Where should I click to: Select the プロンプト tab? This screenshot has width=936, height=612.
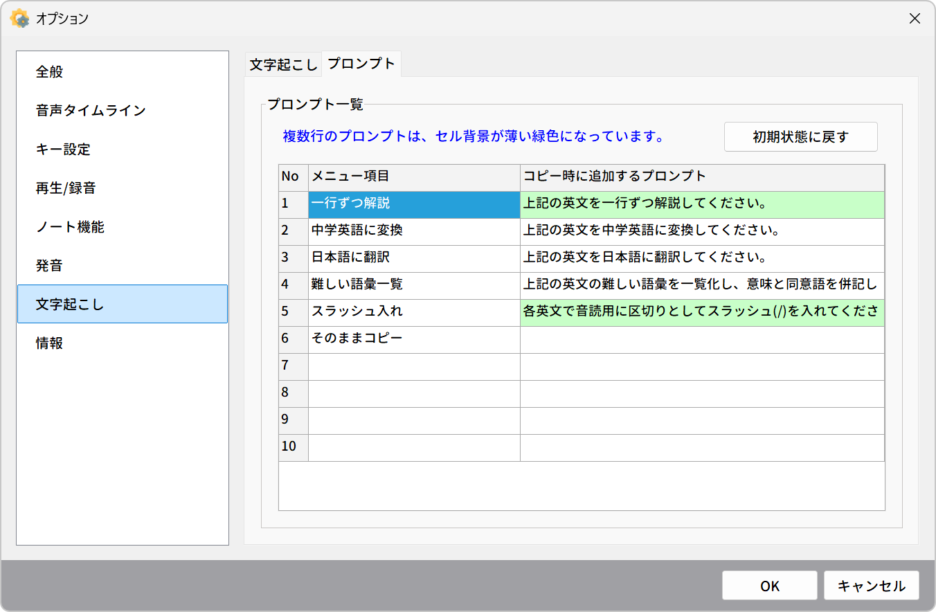pos(361,64)
